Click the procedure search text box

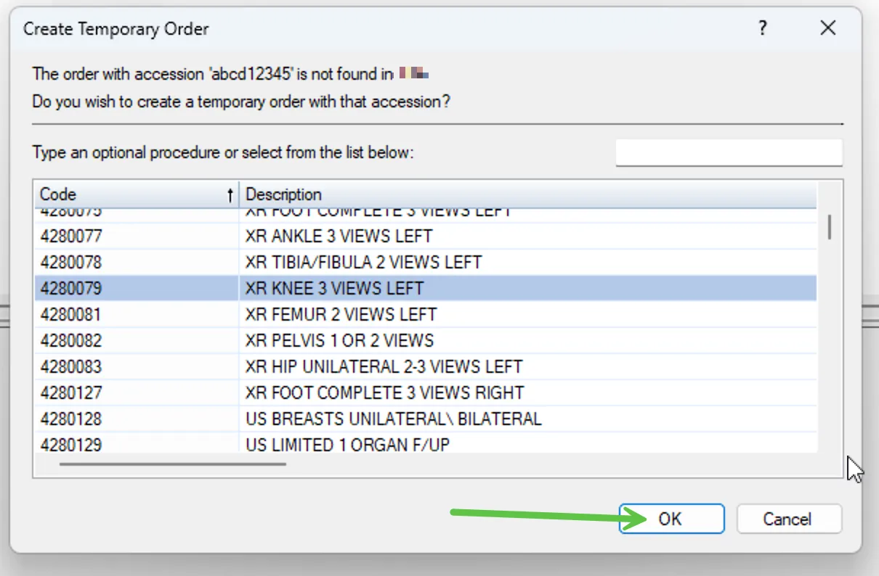[728, 152]
